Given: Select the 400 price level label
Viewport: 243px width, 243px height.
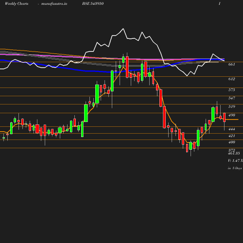Looking at the screenshot, I should (x=231, y=142).
